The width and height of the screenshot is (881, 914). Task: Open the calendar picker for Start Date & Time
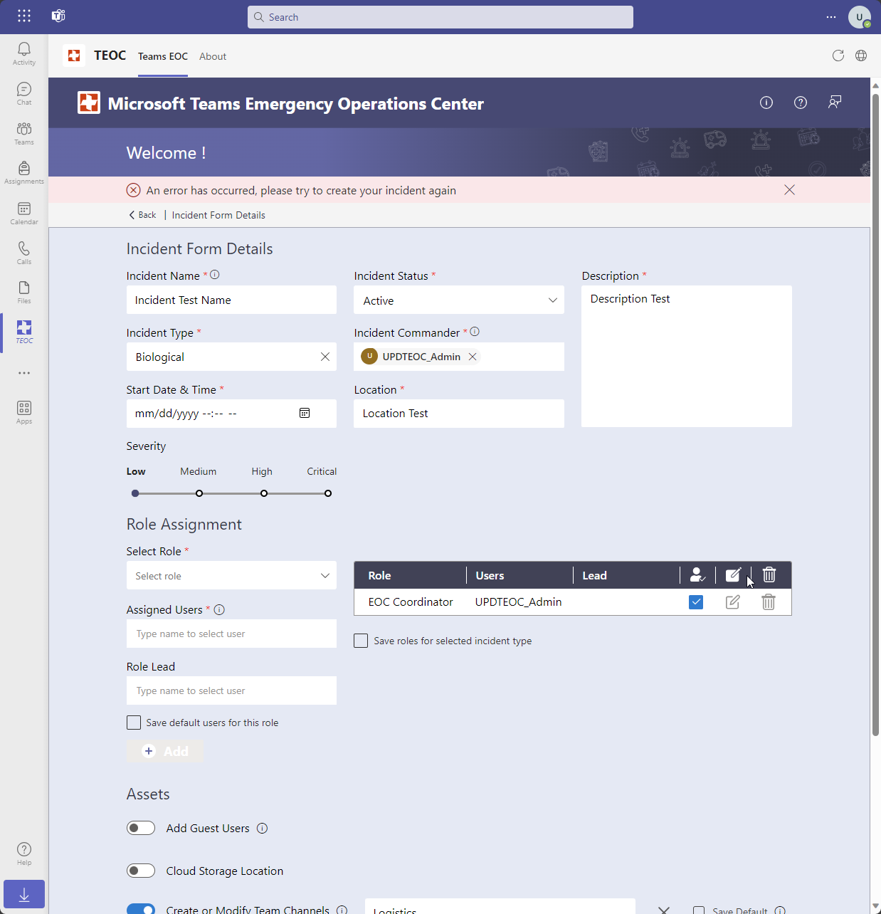click(x=305, y=413)
